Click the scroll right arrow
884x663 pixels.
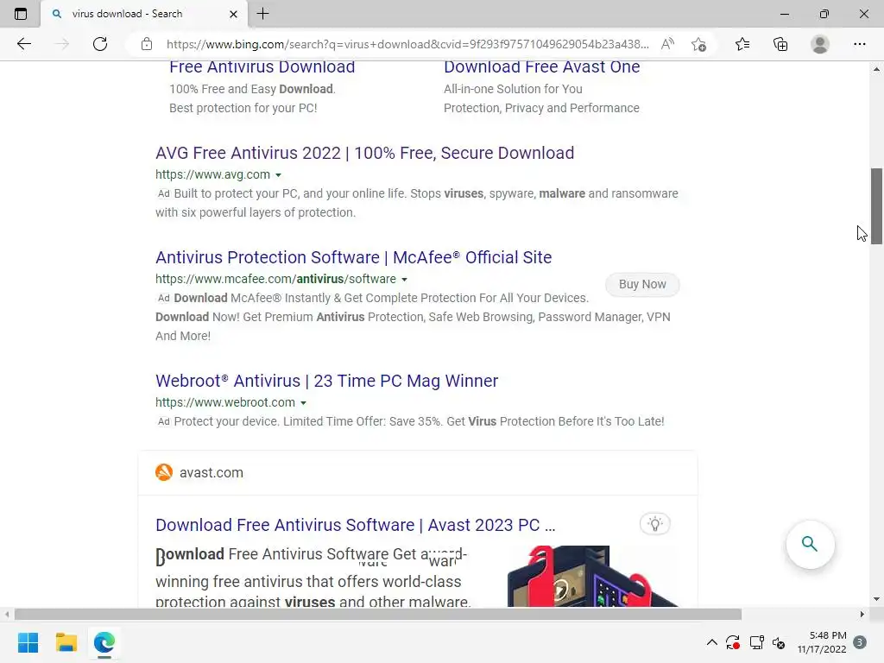pyautogui.click(x=862, y=614)
